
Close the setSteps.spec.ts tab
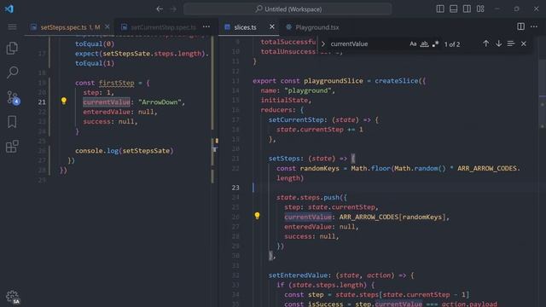[107, 26]
